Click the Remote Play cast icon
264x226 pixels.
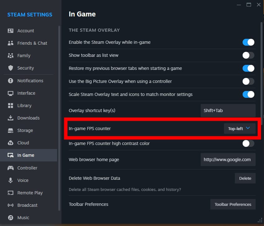click(x=11, y=193)
